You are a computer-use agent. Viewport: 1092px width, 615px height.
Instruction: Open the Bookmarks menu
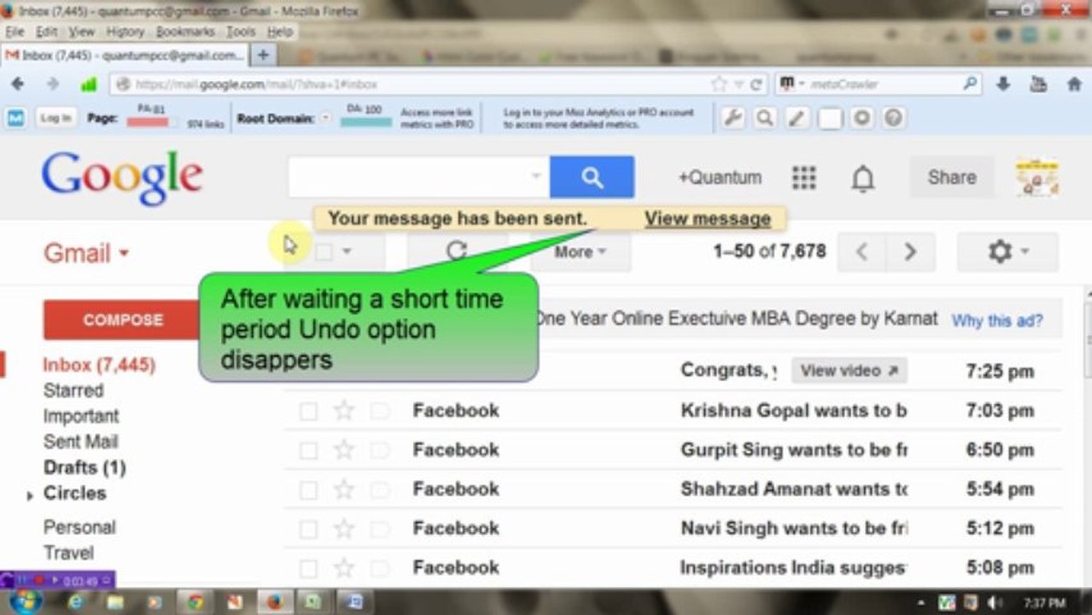coord(185,32)
